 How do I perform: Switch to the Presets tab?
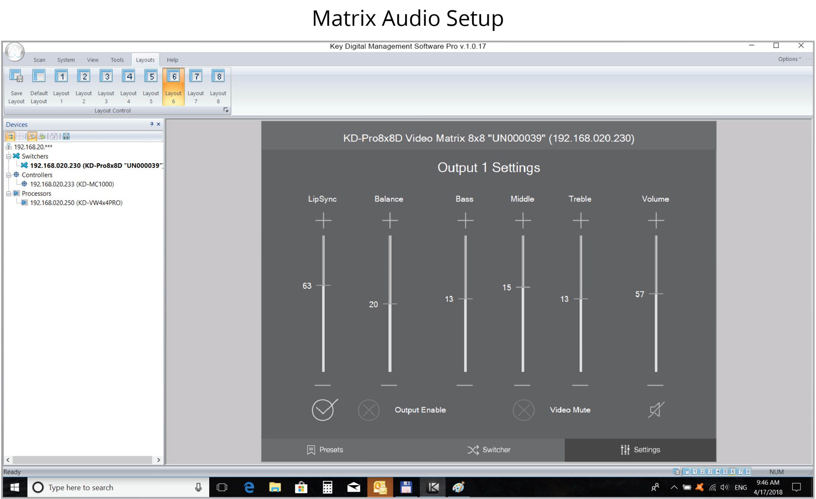tap(325, 450)
